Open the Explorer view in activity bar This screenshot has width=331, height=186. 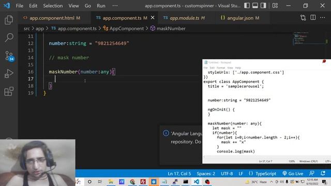click(x=9, y=20)
